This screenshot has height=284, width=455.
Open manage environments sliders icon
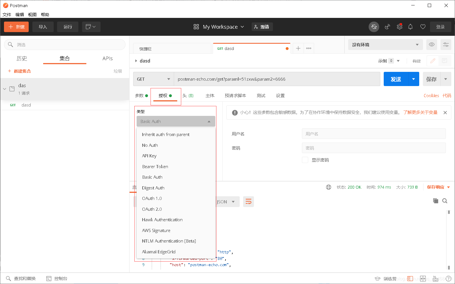coord(446,45)
